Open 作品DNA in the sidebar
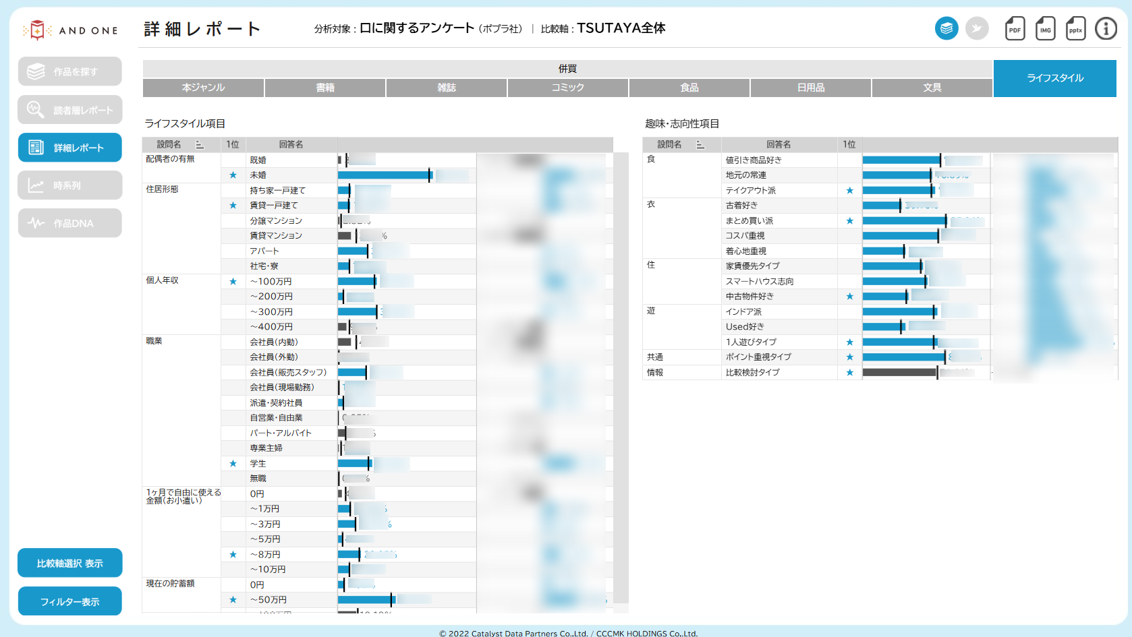Viewport: 1132px width, 637px height. 70,223
